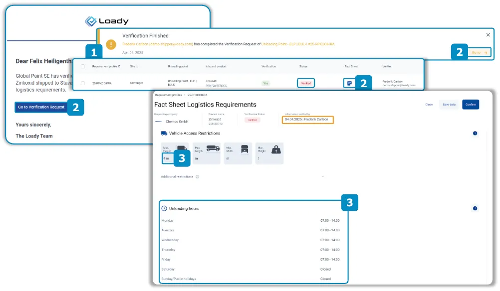This screenshot has height=291, width=500.
Task: Click the truck icon beside Vehicle Access Restrictions
Action: pyautogui.click(x=164, y=134)
